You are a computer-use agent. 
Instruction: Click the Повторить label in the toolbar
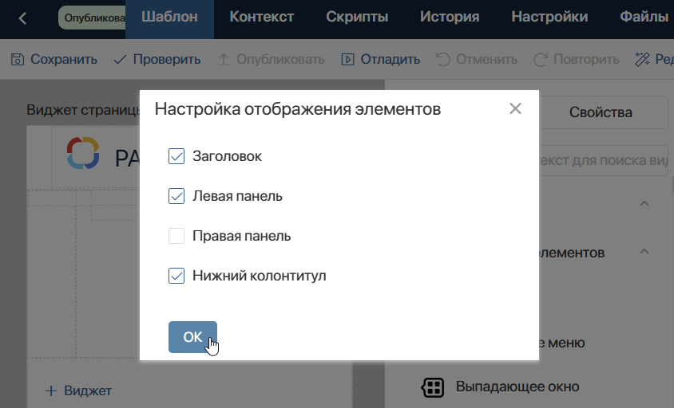tap(586, 59)
